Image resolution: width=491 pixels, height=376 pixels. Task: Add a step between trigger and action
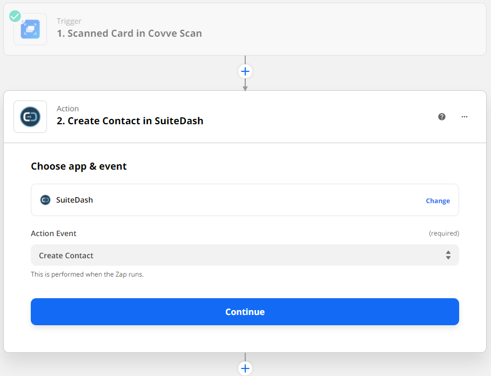(x=245, y=71)
